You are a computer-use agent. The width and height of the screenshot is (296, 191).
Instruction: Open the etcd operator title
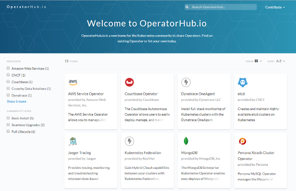[241, 94]
